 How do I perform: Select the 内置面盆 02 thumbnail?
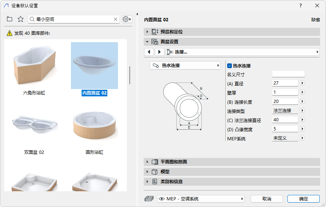[94, 66]
